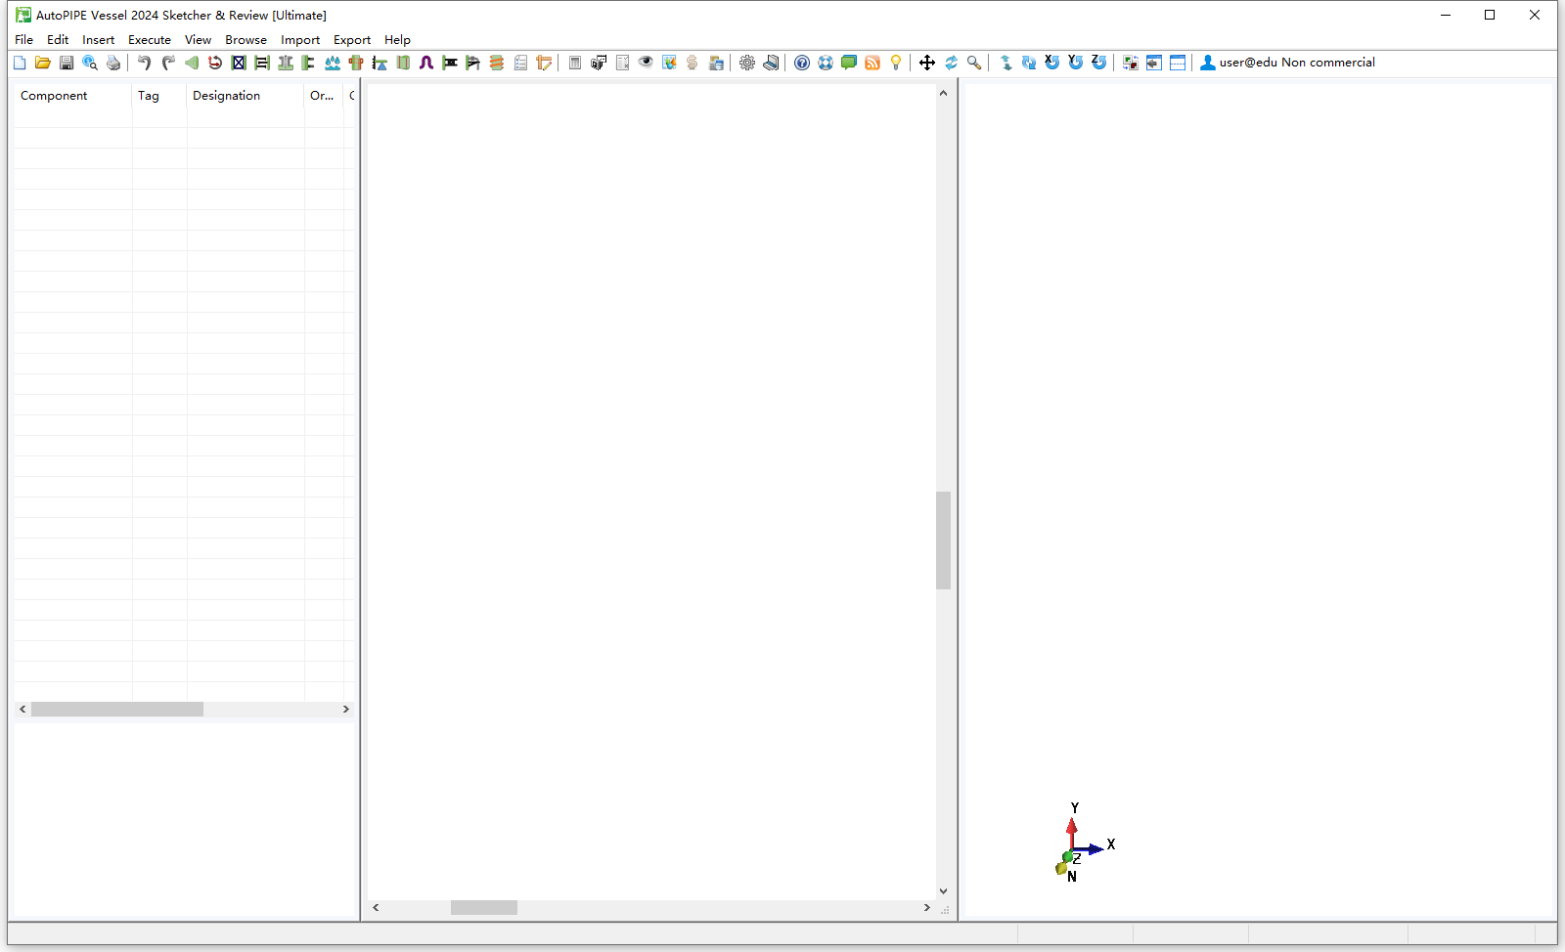
Task: Click the eye icon in the toolbar
Action: pos(646,63)
